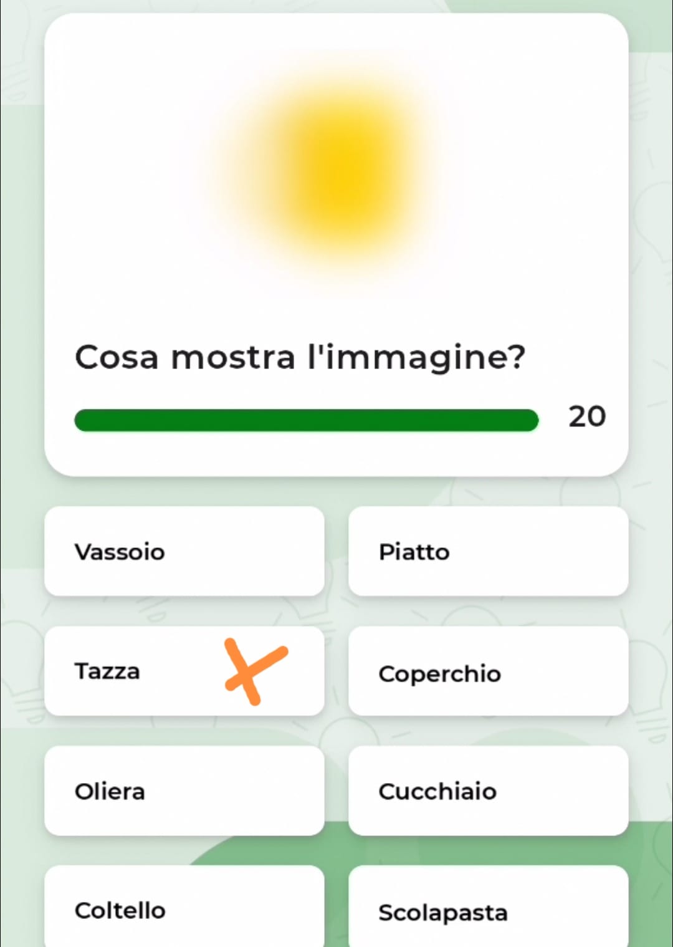
Task: Click the question text "Cosa mostra l'immagine?"
Action: (300, 358)
